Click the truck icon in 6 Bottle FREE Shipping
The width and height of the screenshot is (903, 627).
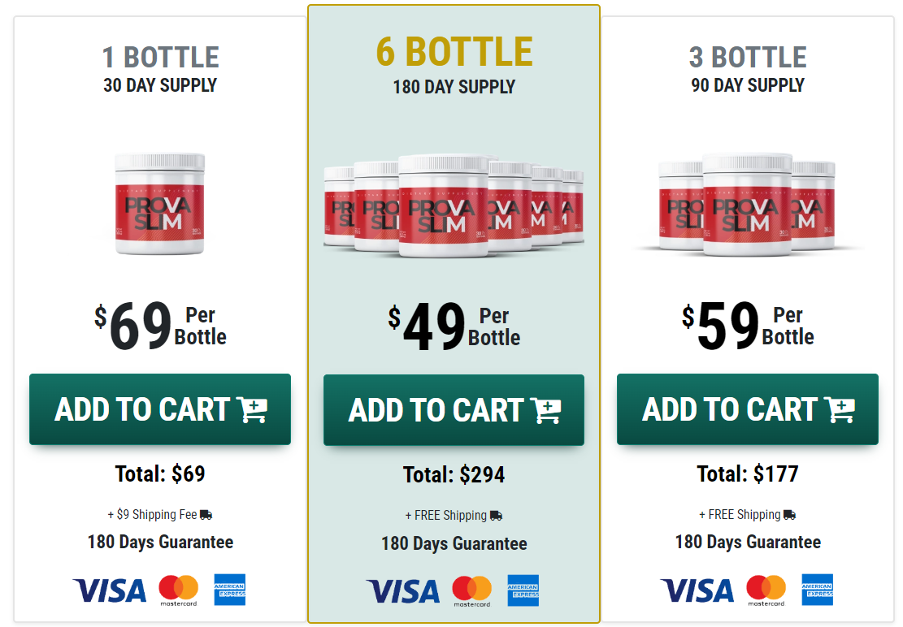pos(496,516)
